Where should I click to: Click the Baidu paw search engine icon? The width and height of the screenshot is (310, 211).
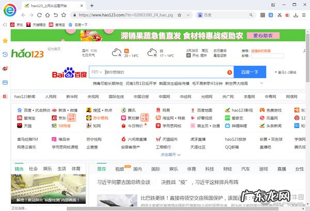200,15
